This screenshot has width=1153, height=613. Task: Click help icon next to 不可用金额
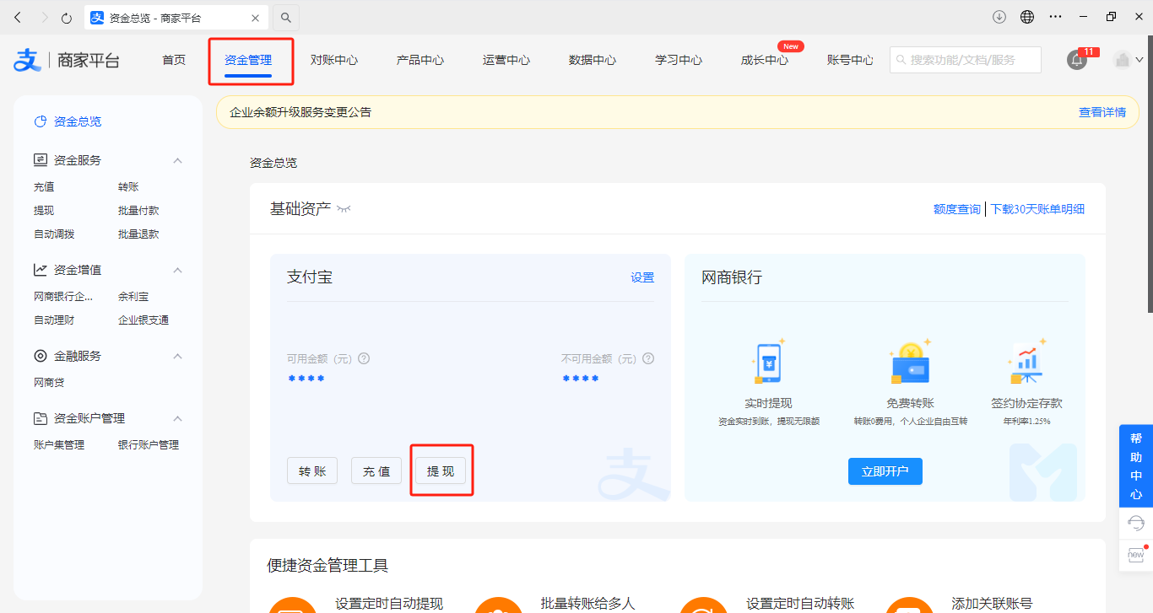coord(648,358)
